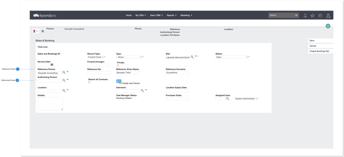Screen dimensions: 344x157
Task: Search Interment with magnifier icon
Action: [x=142, y=90]
